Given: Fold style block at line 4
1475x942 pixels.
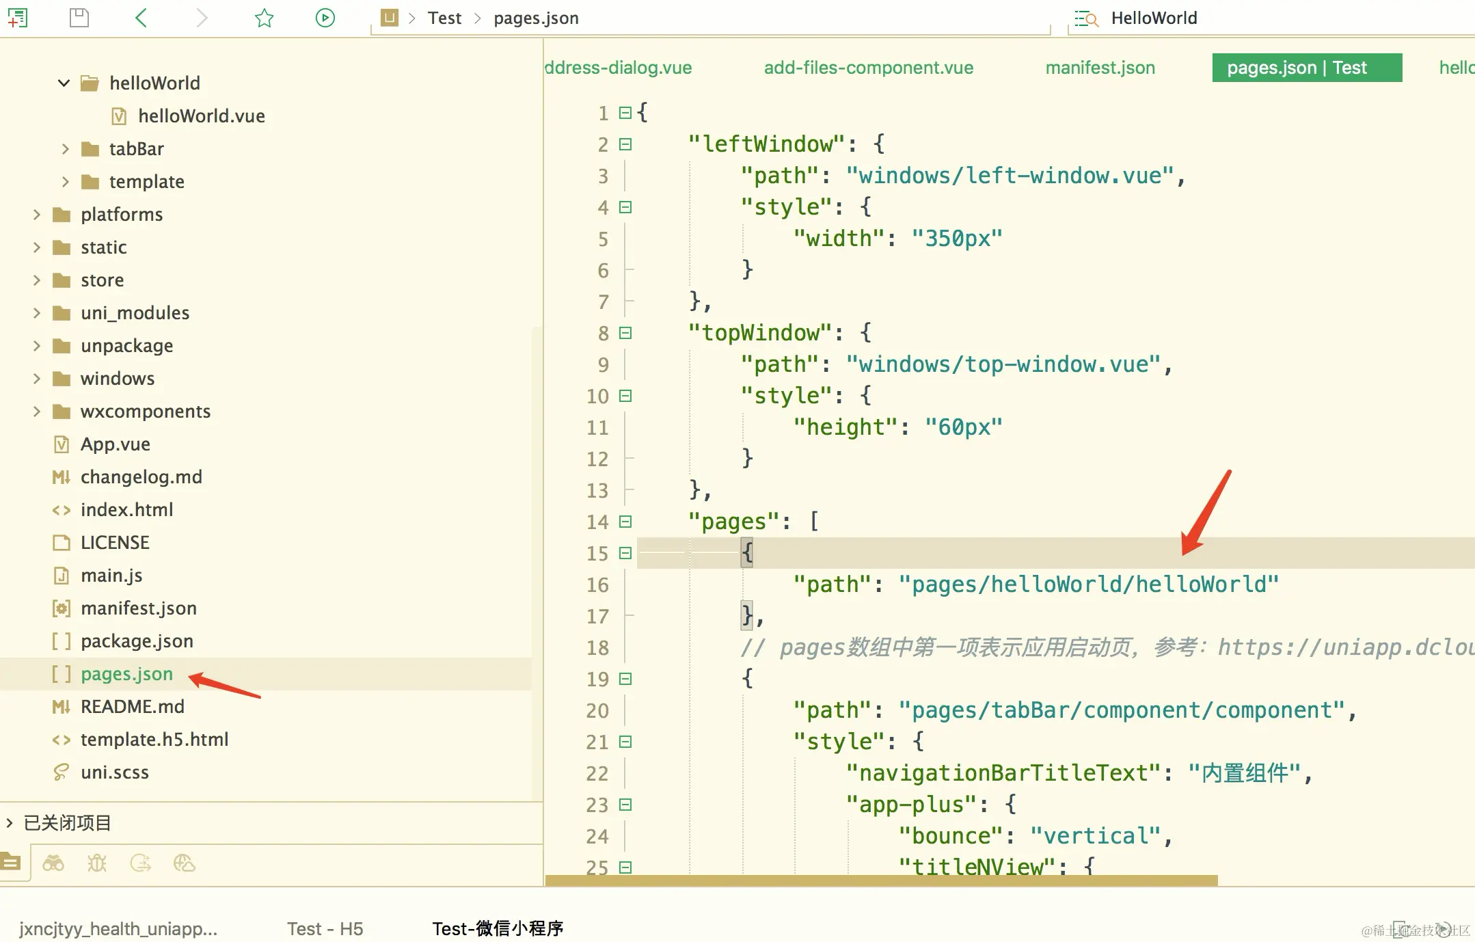Looking at the screenshot, I should click(625, 207).
